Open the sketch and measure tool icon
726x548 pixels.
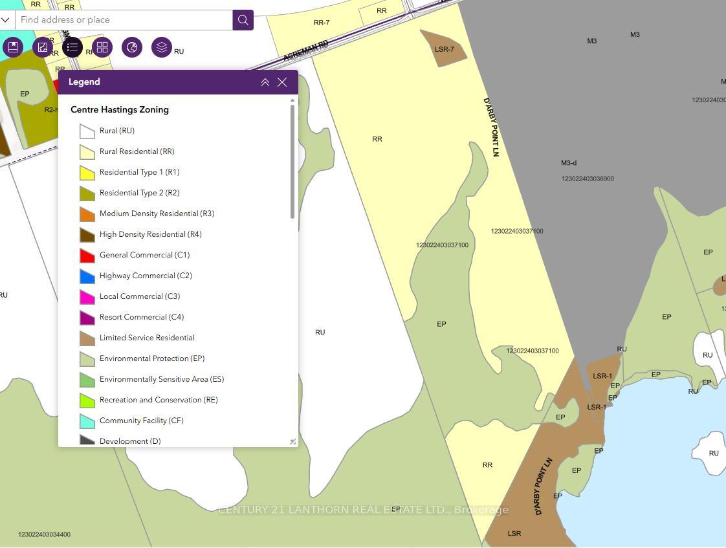pyautogui.click(x=43, y=47)
